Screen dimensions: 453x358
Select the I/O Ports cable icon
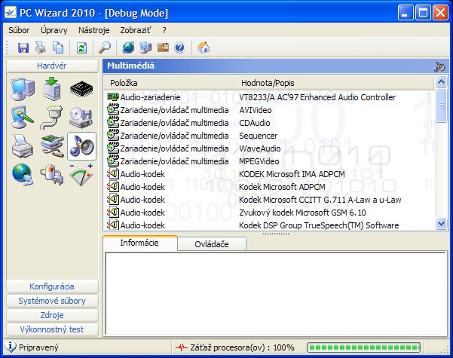click(52, 118)
